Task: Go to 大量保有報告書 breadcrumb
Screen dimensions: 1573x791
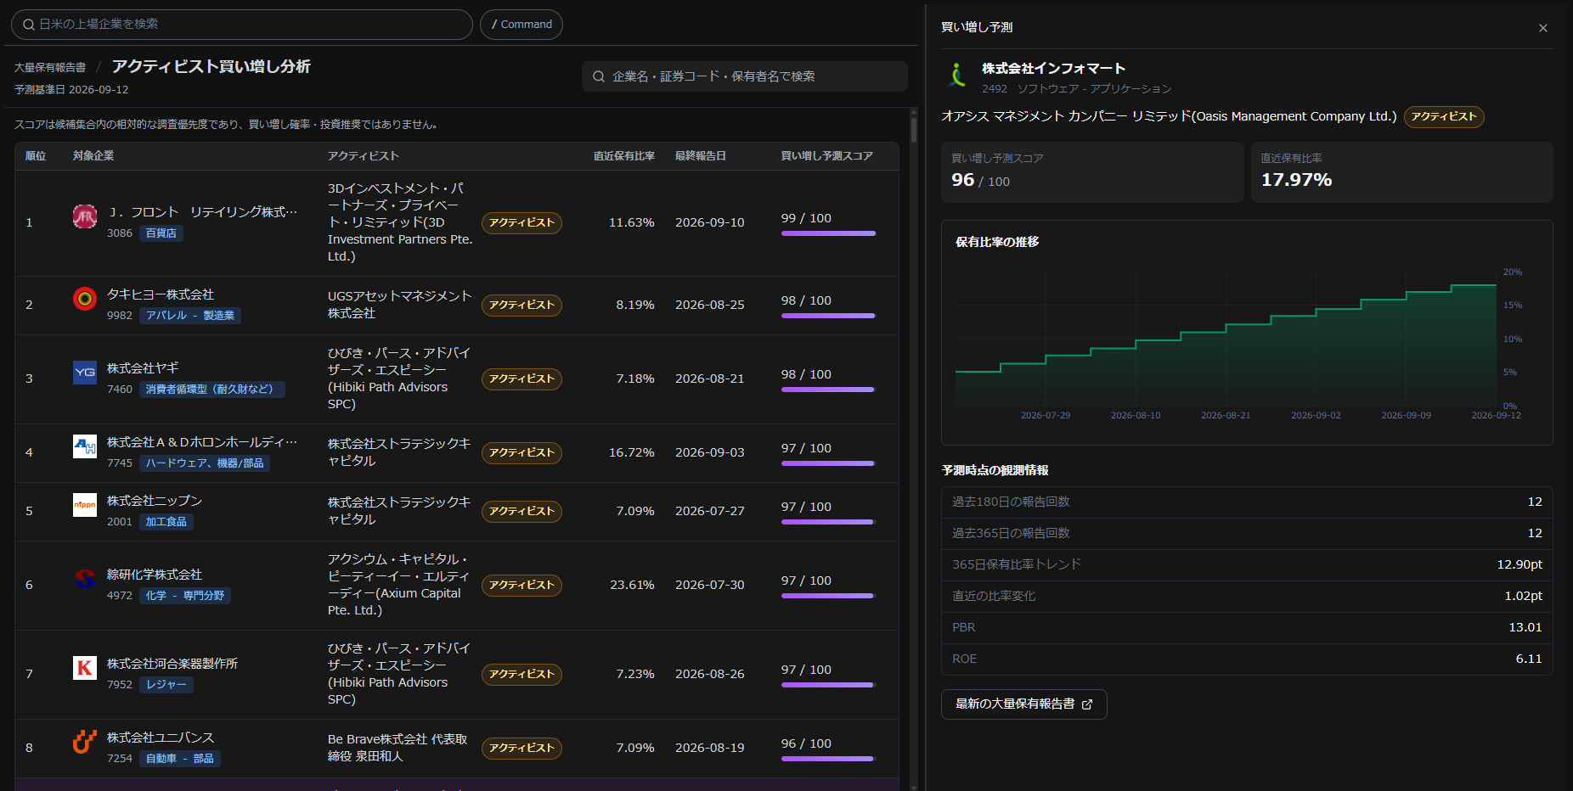Action: [x=50, y=68]
